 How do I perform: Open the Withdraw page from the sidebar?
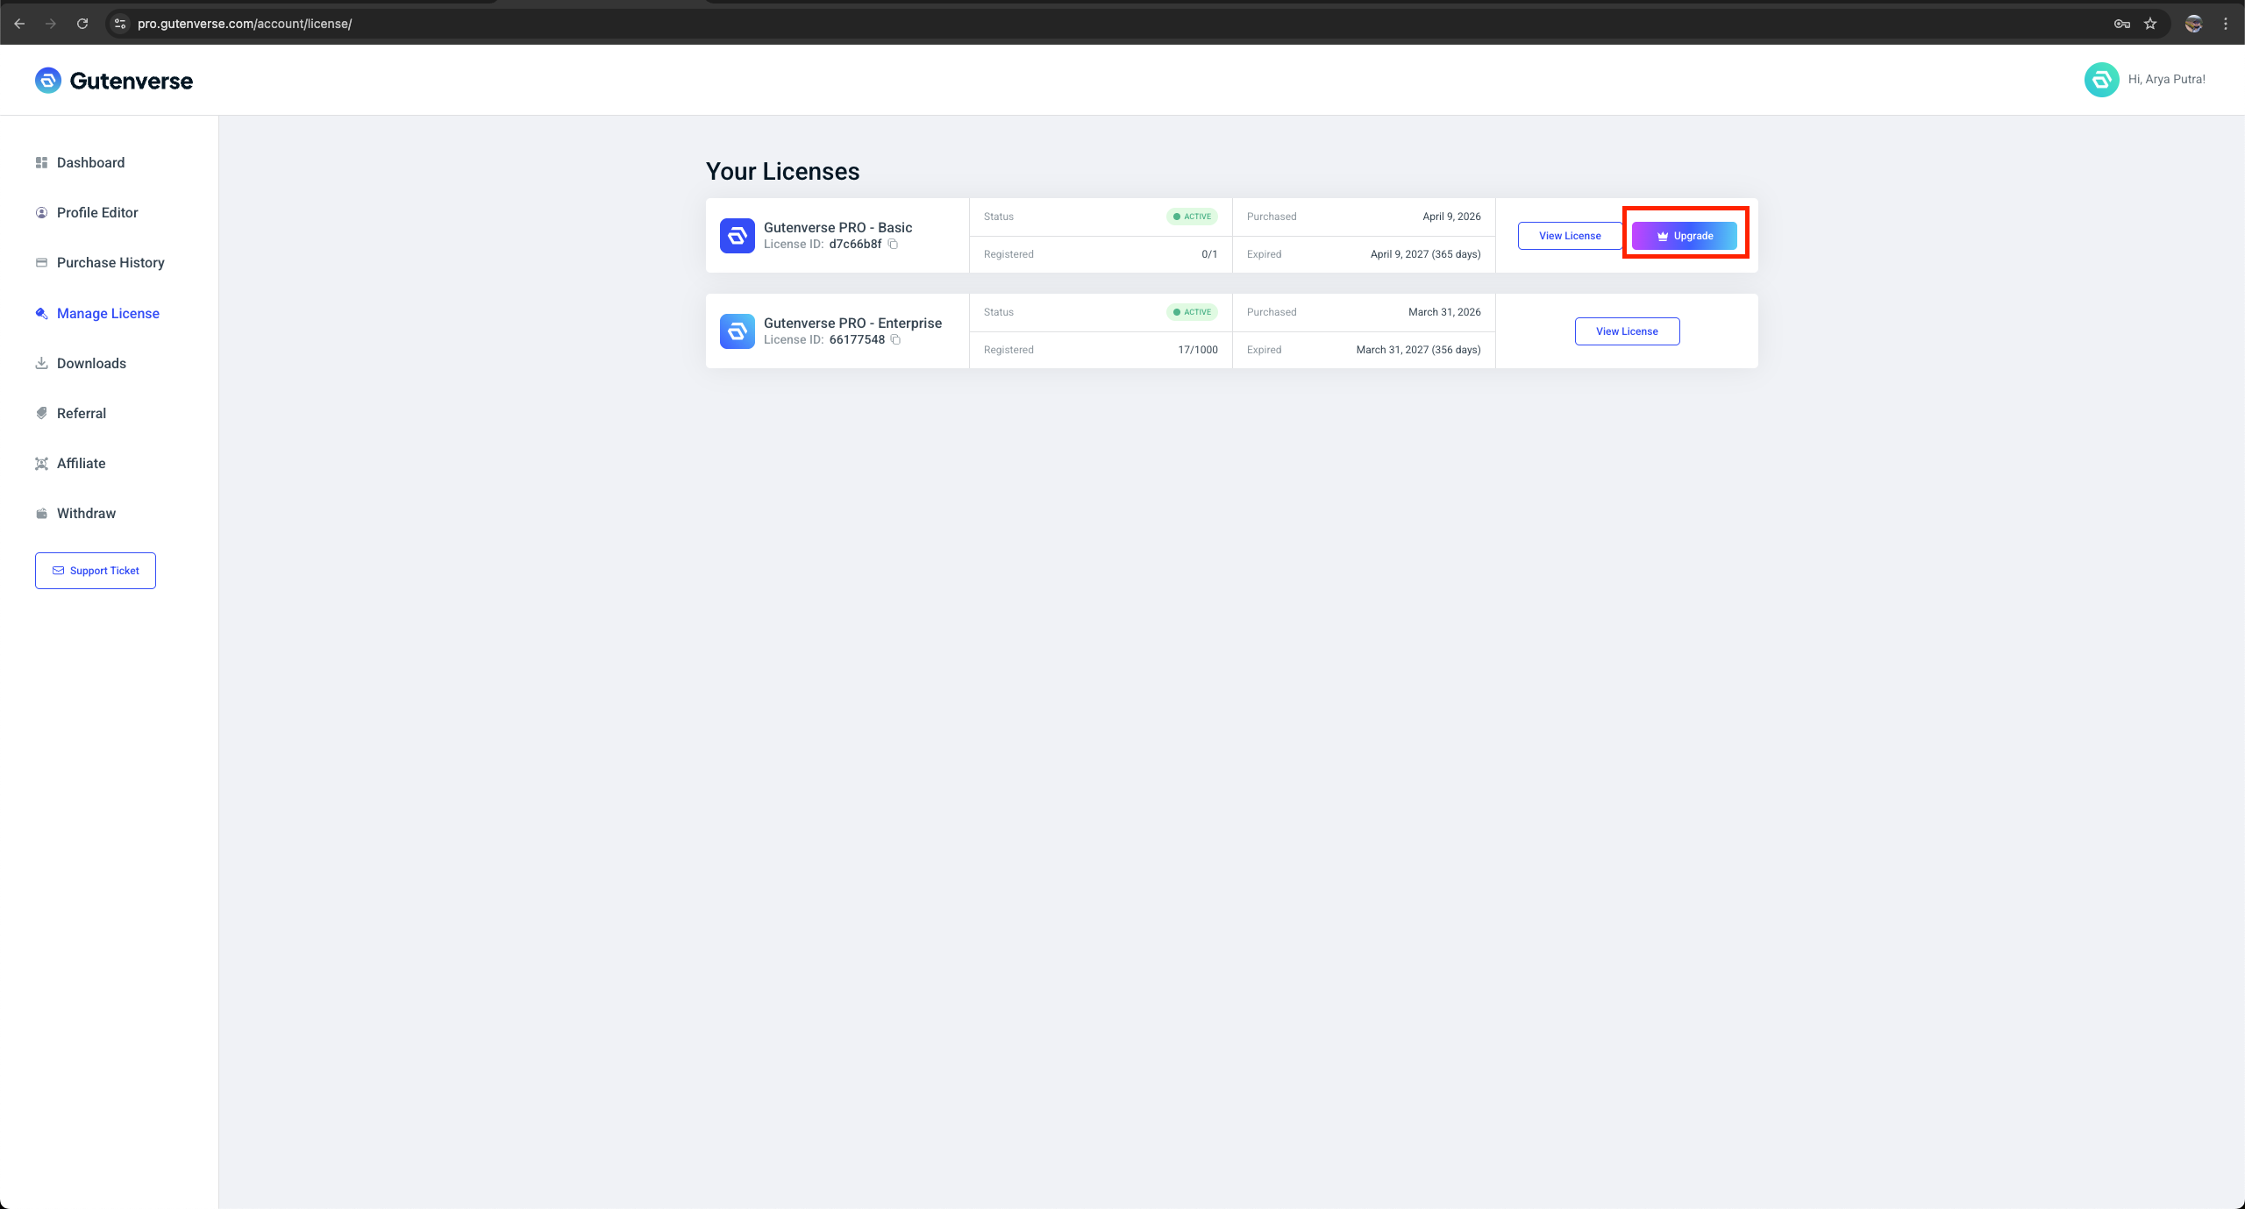point(86,514)
